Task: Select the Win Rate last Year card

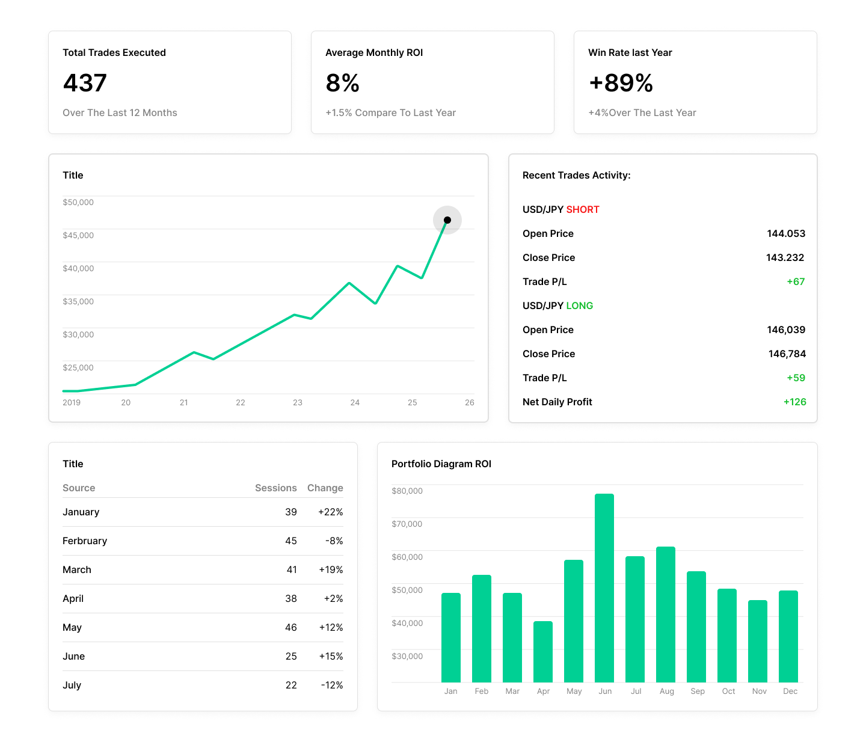Action: (x=695, y=82)
